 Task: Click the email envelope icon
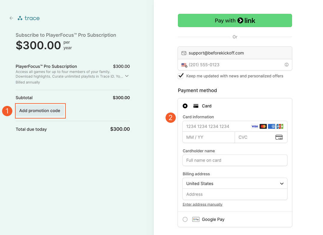[184, 53]
